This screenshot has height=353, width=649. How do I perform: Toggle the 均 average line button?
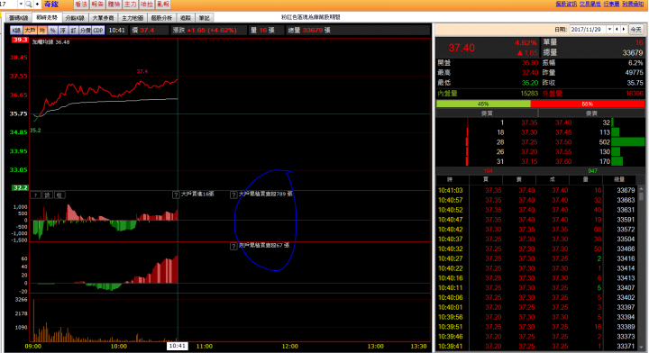point(42,31)
